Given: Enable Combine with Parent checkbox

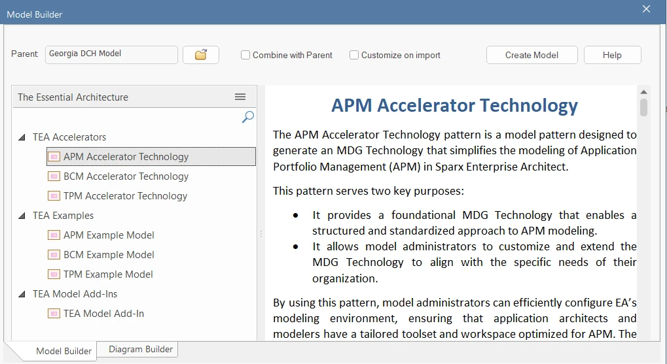Looking at the screenshot, I should pyautogui.click(x=245, y=55).
